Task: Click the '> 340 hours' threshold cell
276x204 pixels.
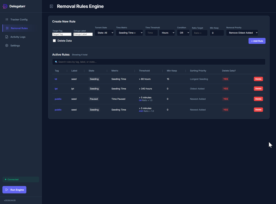Action: click(x=145, y=89)
